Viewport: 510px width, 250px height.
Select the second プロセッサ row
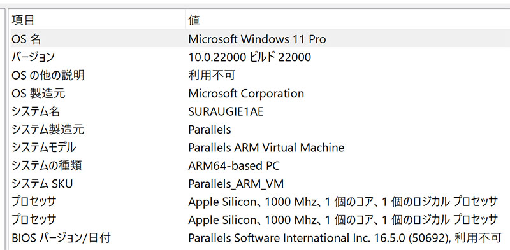(260, 220)
